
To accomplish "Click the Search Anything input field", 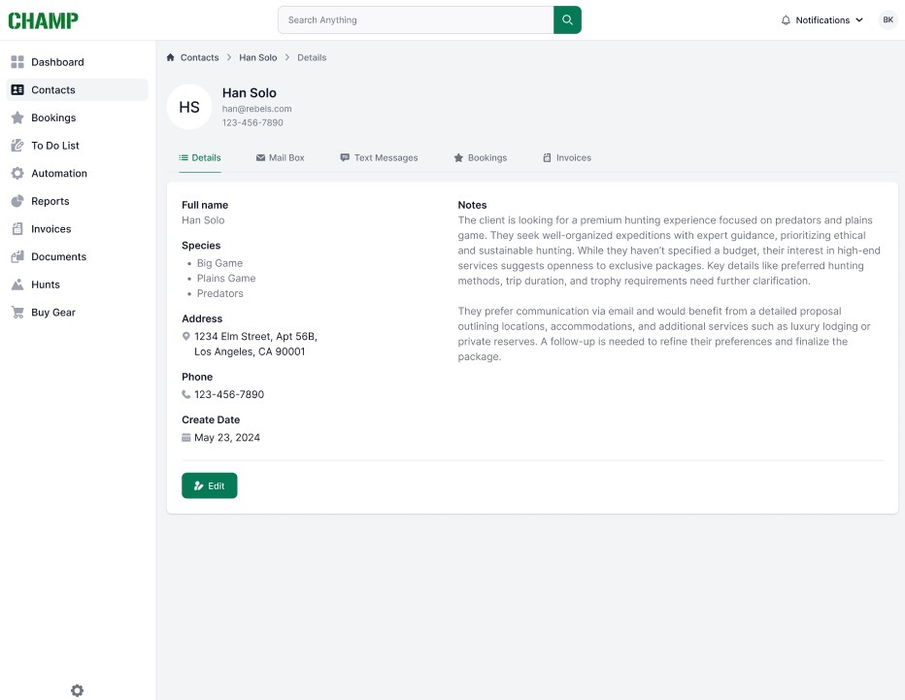I will tap(416, 20).
